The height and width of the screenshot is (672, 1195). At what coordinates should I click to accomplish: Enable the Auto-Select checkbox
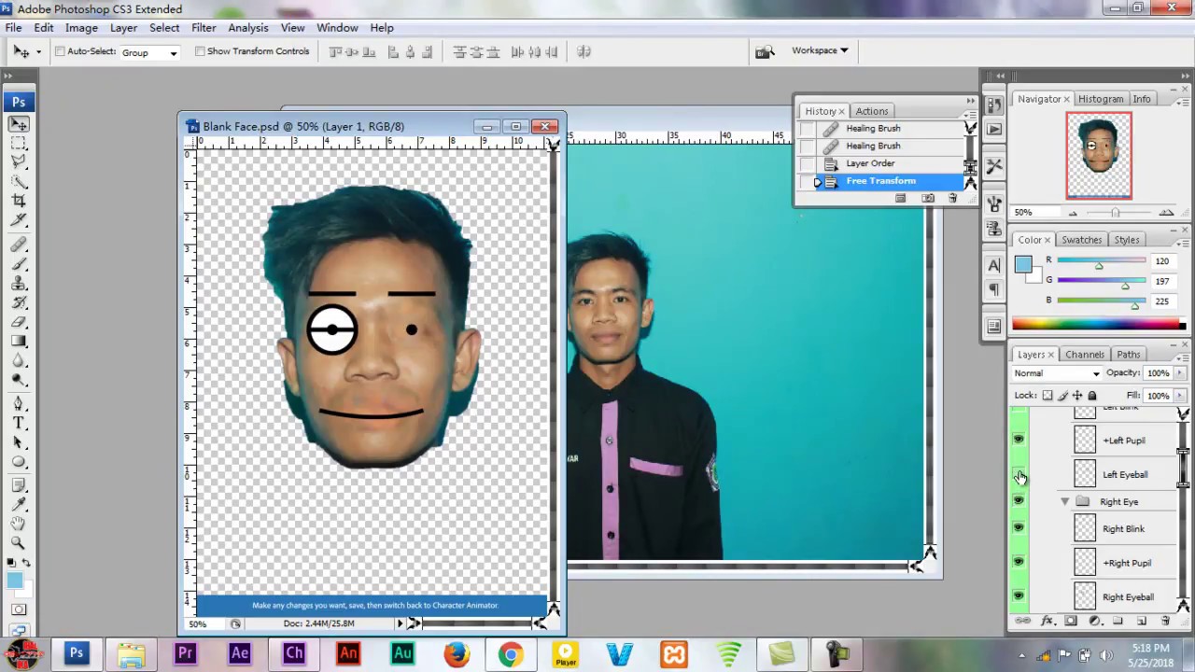[x=60, y=51]
